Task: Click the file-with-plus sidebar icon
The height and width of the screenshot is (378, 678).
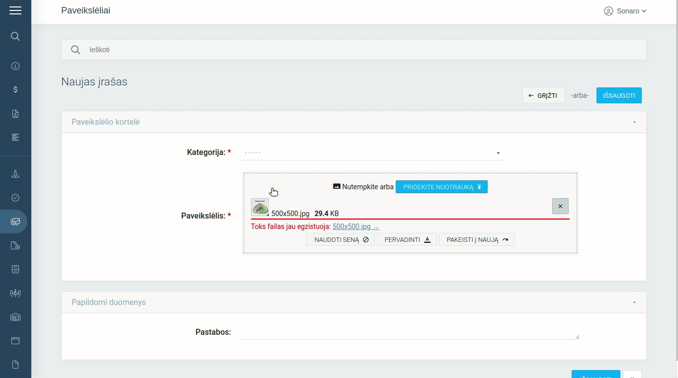Action: tap(15, 245)
